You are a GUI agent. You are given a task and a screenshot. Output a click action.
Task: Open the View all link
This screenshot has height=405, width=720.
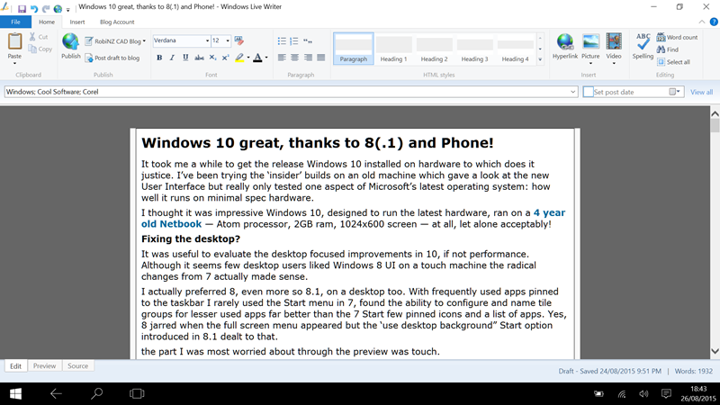[x=701, y=92]
